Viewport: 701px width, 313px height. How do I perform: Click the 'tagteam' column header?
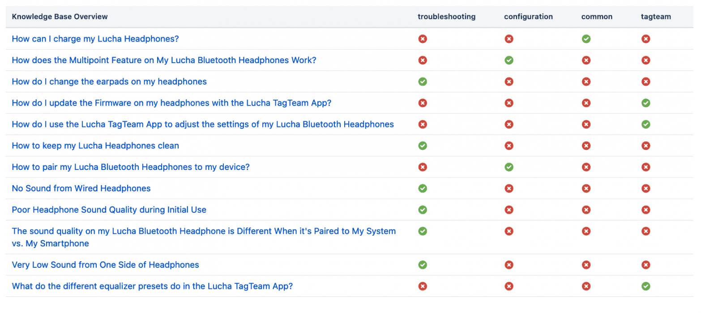click(656, 17)
